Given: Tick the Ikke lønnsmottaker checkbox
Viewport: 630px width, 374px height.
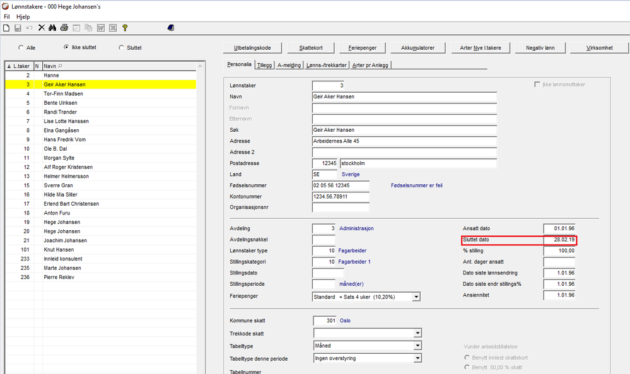Looking at the screenshot, I should (x=537, y=85).
